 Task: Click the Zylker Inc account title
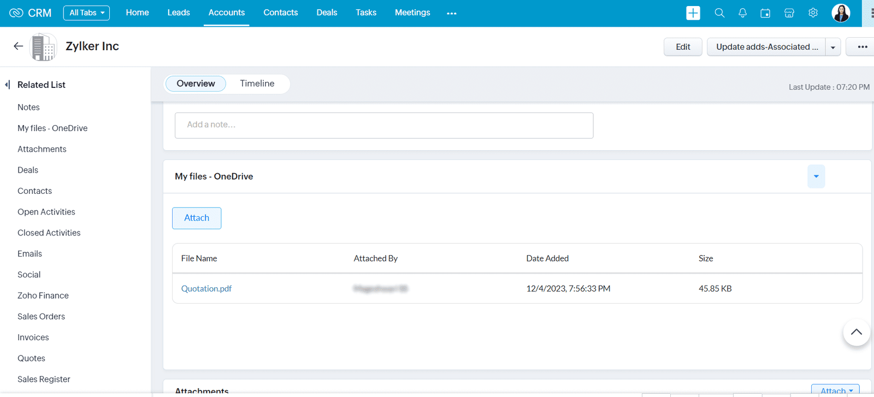pos(92,46)
